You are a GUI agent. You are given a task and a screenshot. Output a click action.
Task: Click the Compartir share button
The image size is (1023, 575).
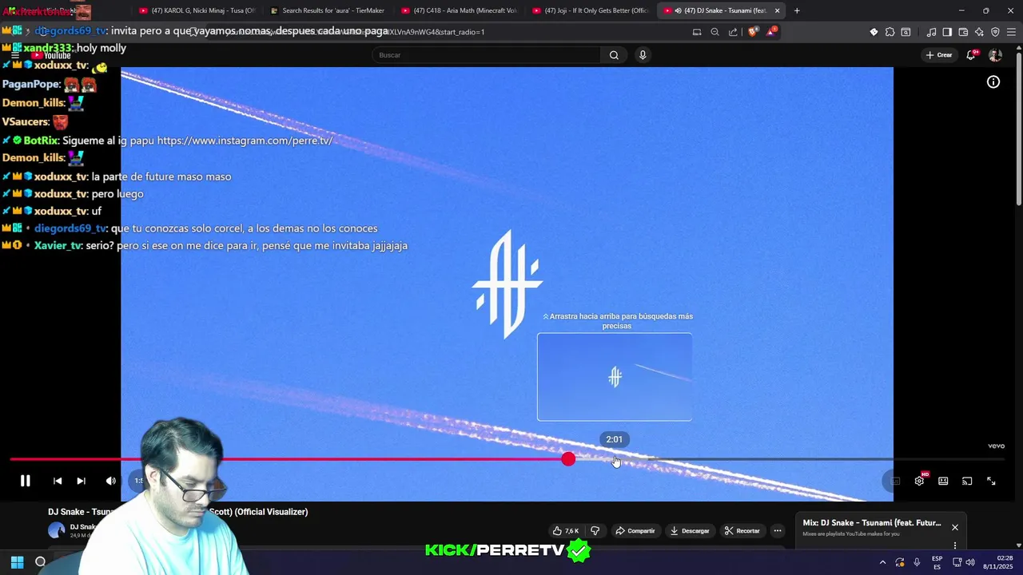pyautogui.click(x=635, y=530)
